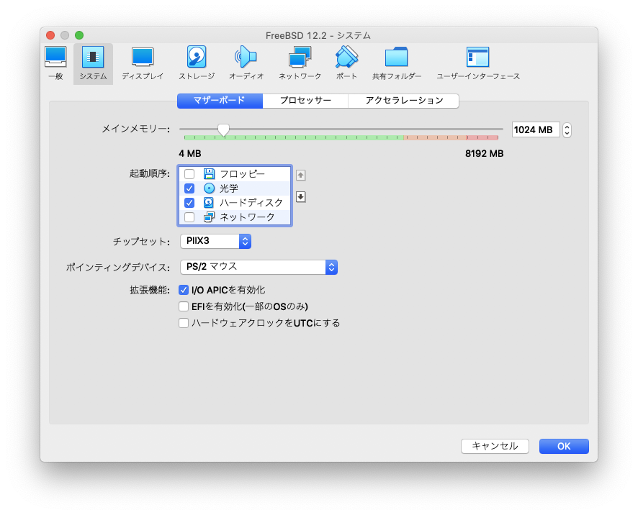
Task: Enable the フロッピー boot order checkbox
Action: click(x=189, y=174)
